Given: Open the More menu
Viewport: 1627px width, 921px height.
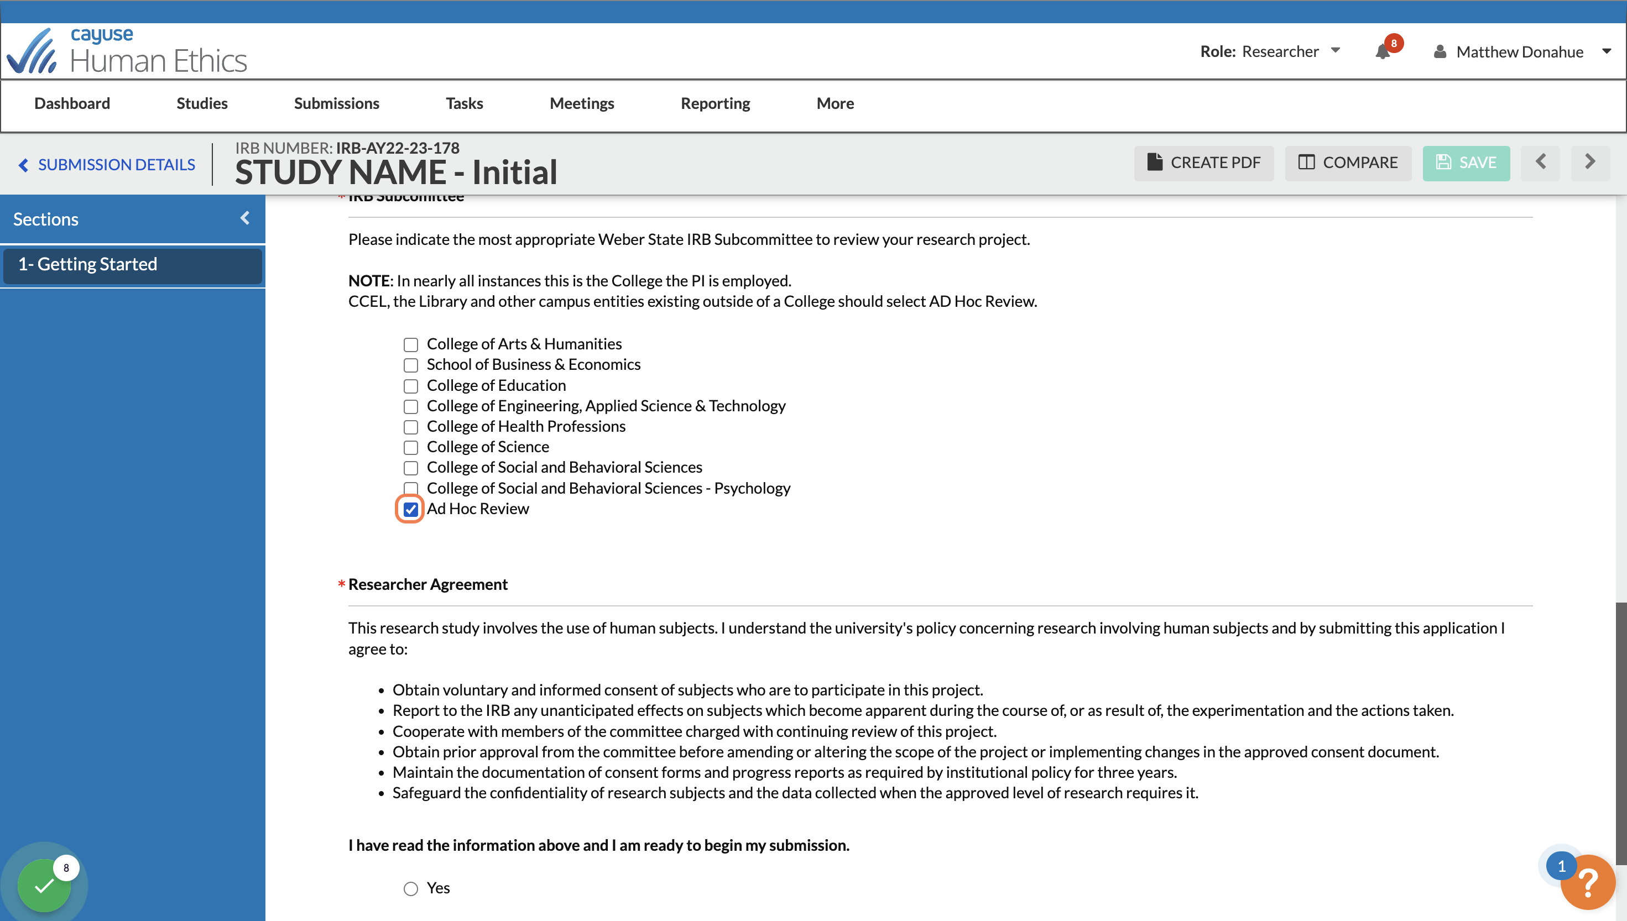Looking at the screenshot, I should click(835, 103).
